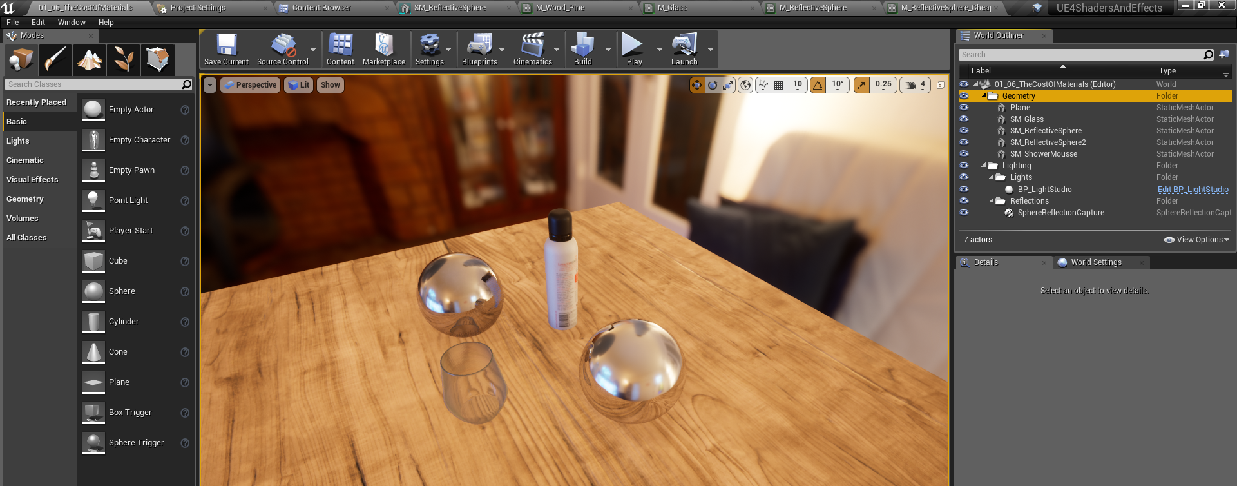Select the scale gizmo tool in viewport
The height and width of the screenshot is (486, 1237).
[x=728, y=85]
